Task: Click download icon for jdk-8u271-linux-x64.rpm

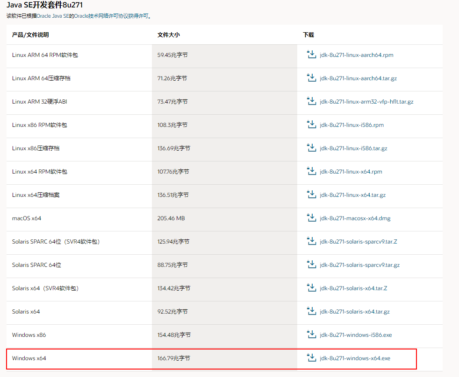Action: pyautogui.click(x=311, y=171)
